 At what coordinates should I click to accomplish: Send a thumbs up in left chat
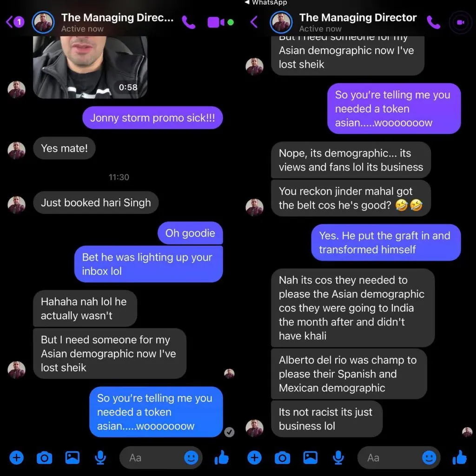(221, 457)
